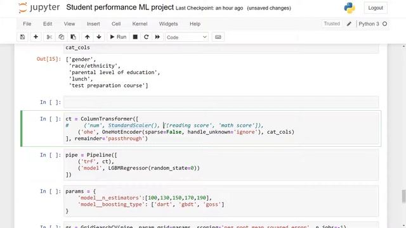The height and width of the screenshot is (228, 406).
Task: Open the Insert menu
Action: click(93, 24)
